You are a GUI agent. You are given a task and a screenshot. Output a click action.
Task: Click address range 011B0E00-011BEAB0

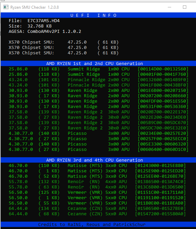160,203
